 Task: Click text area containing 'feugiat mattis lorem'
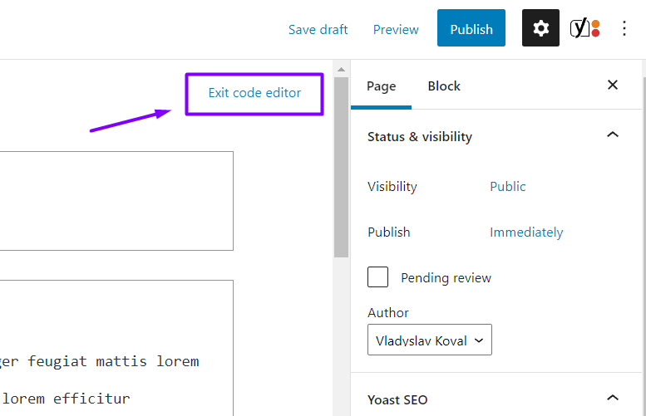(116, 348)
